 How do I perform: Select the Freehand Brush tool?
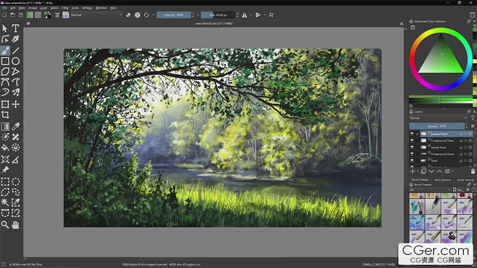click(5, 50)
